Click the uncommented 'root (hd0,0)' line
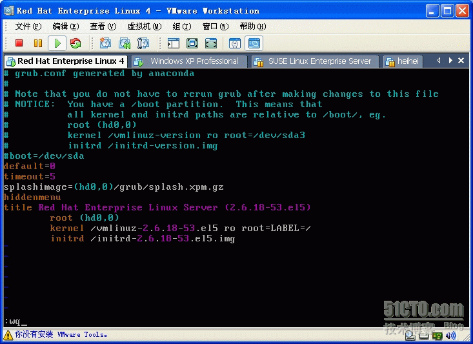Screen dimensions: 473x344 (x=85, y=218)
